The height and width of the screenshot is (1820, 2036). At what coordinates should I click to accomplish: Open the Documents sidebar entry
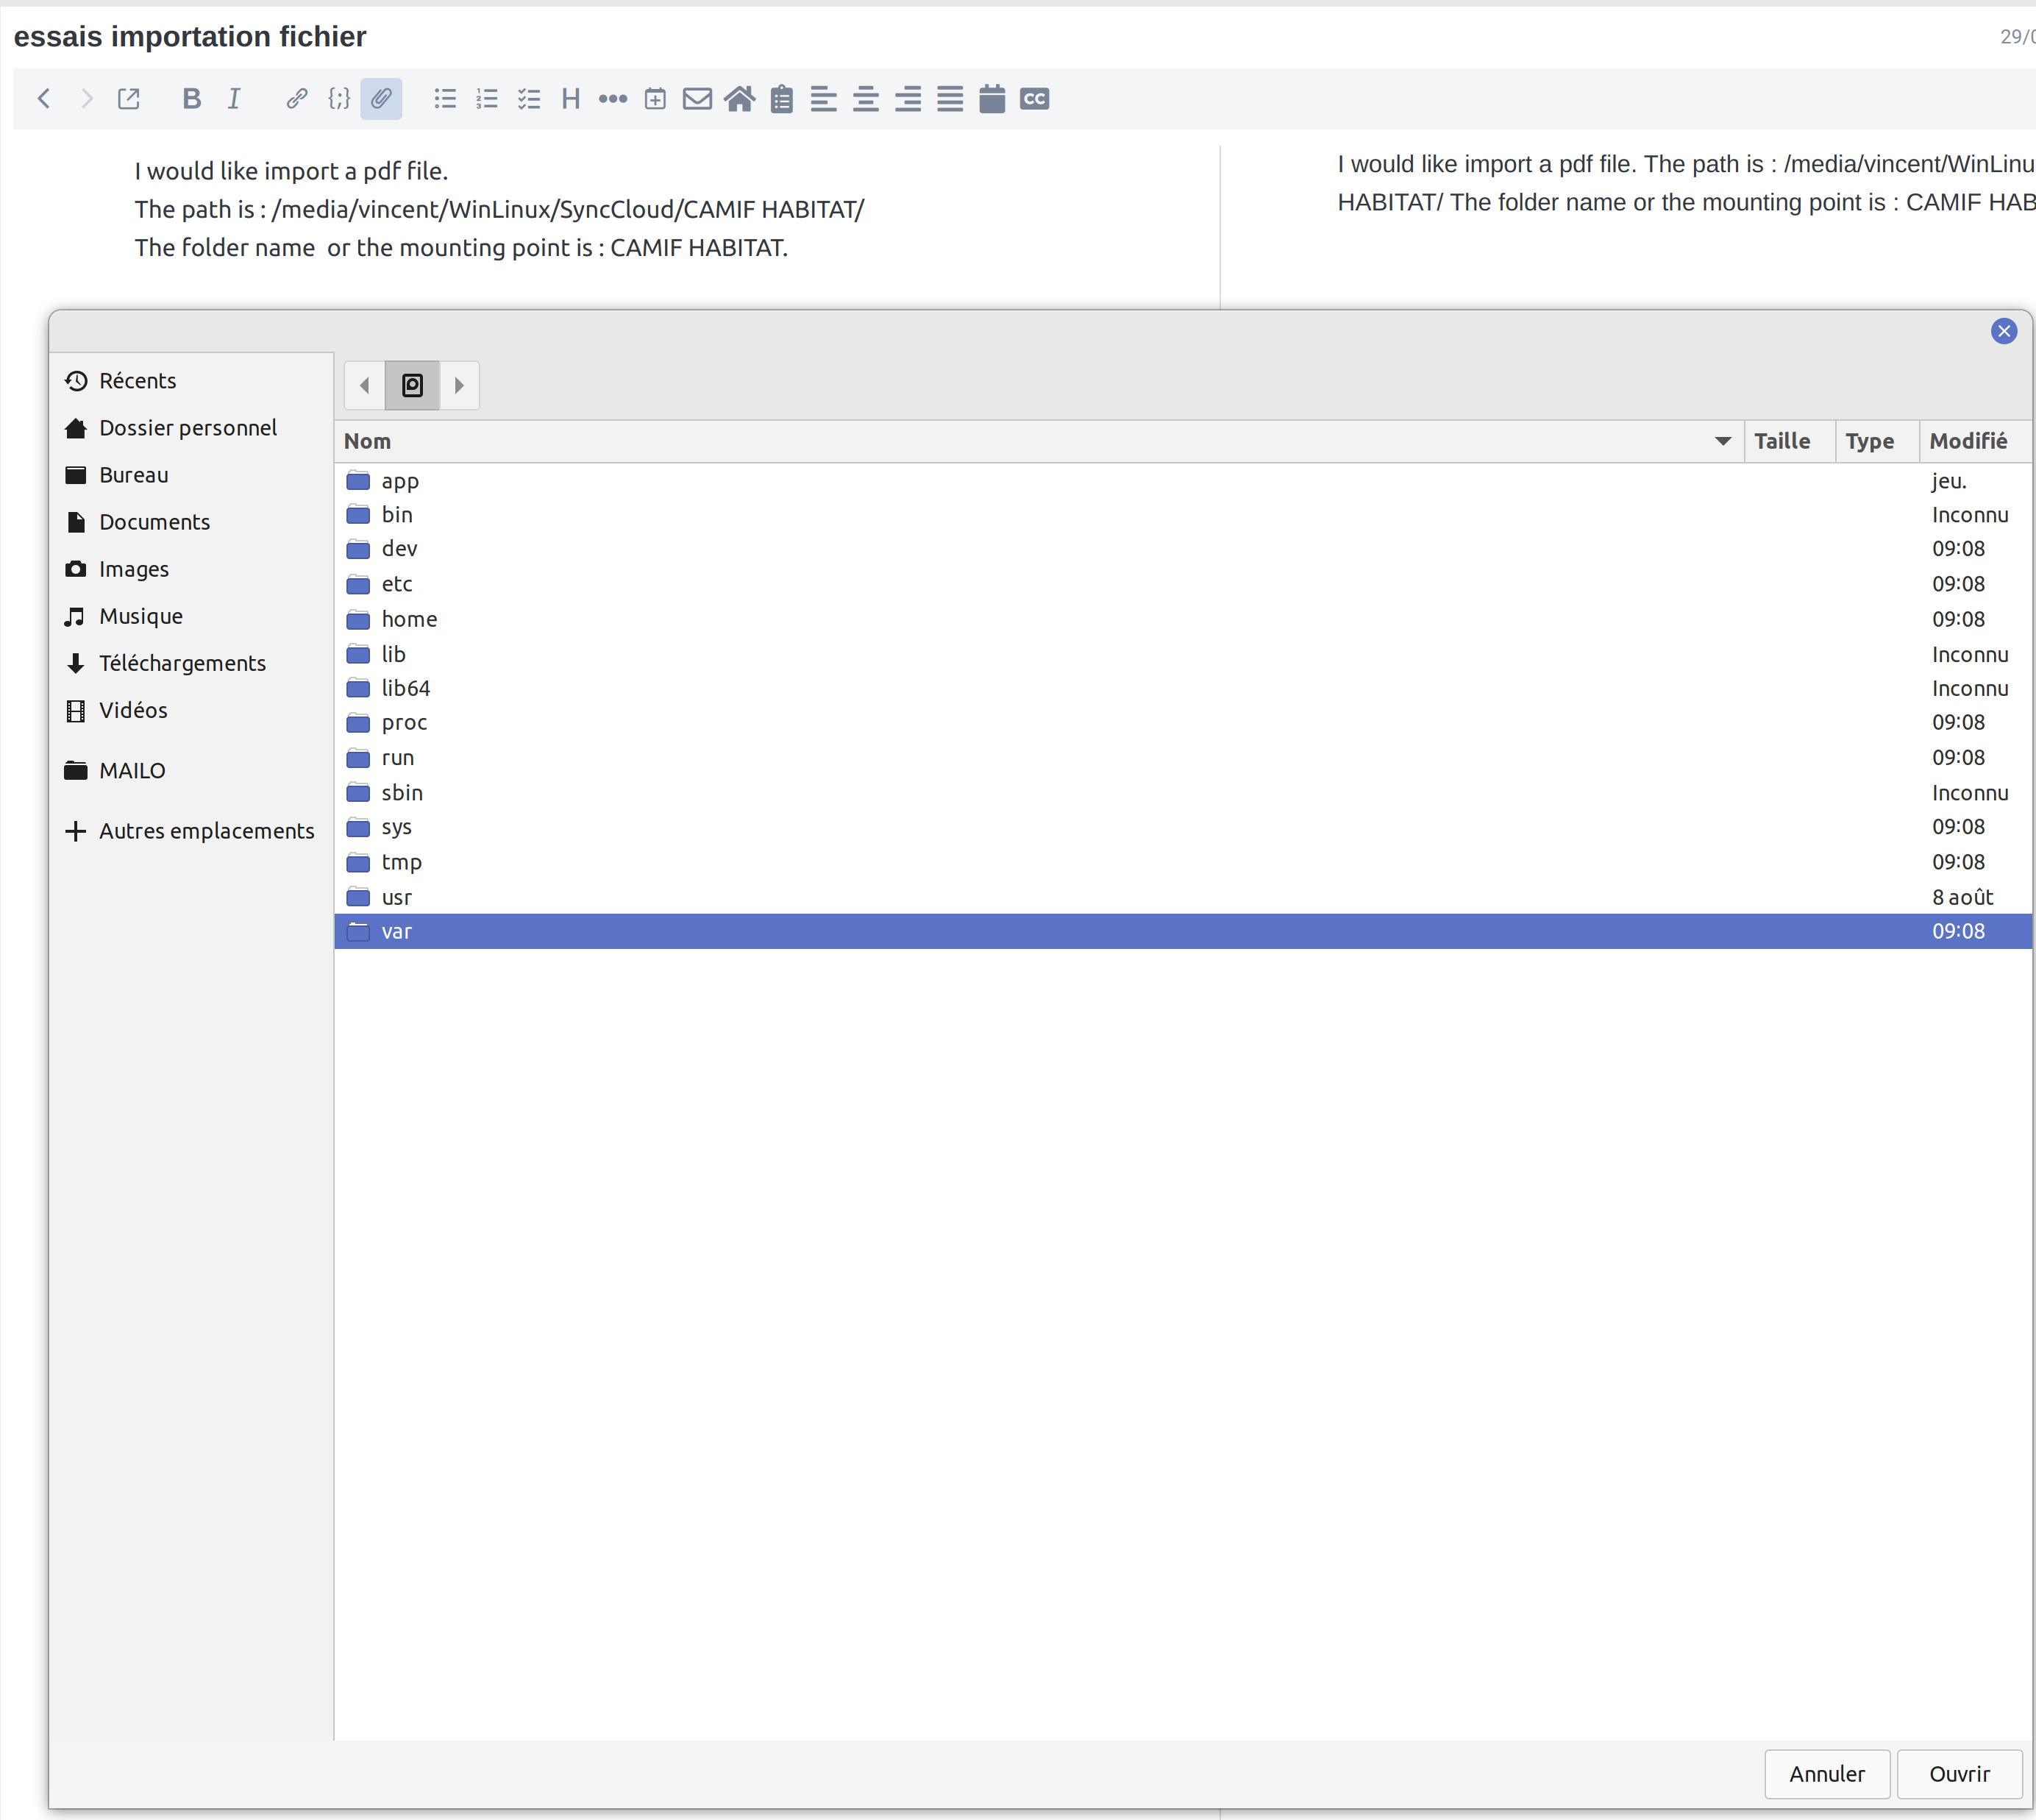154,521
